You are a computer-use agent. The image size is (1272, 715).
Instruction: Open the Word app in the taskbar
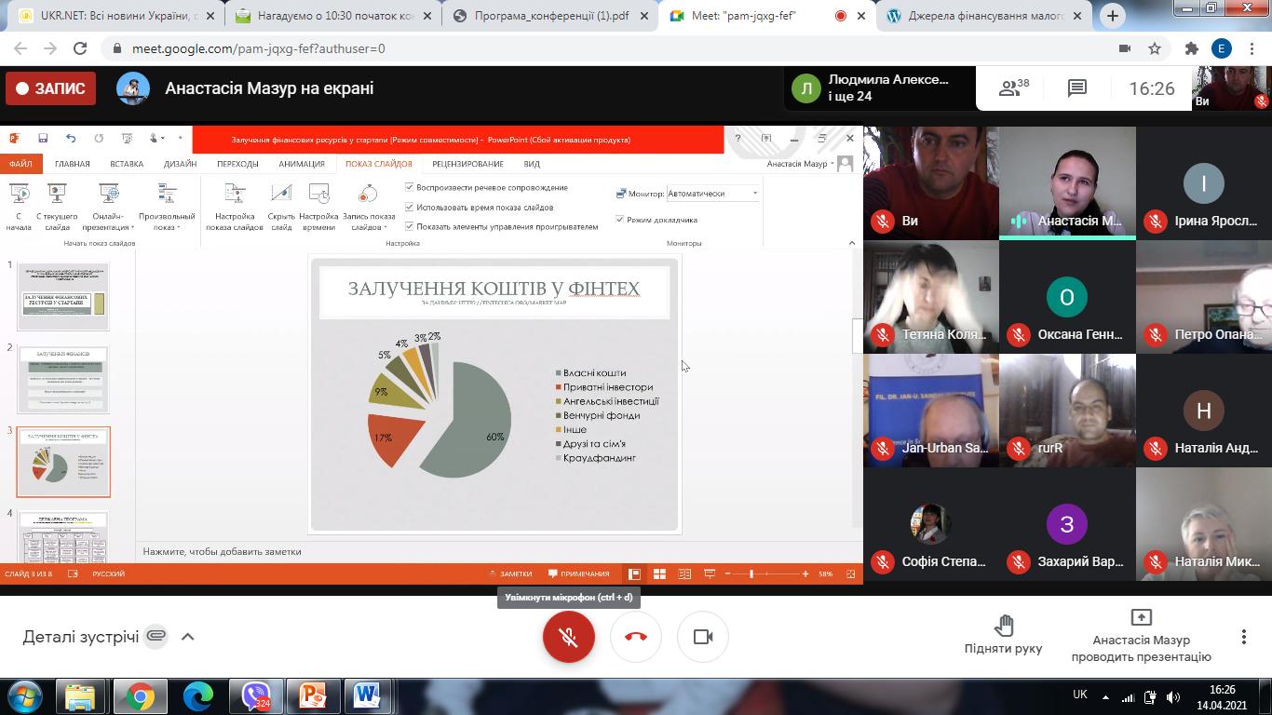tap(367, 695)
